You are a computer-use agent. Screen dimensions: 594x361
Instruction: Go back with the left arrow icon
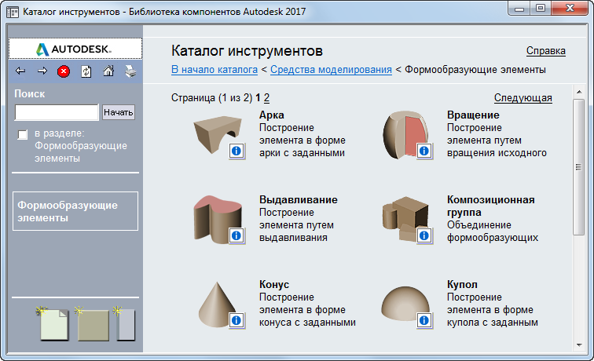click(x=20, y=71)
